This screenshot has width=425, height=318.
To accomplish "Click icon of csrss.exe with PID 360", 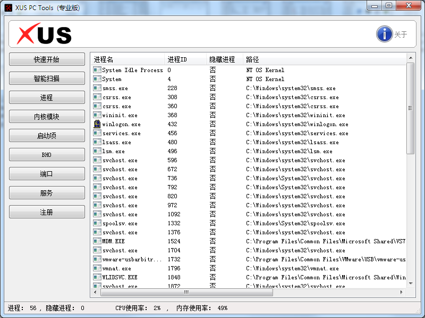I will coord(97,107).
